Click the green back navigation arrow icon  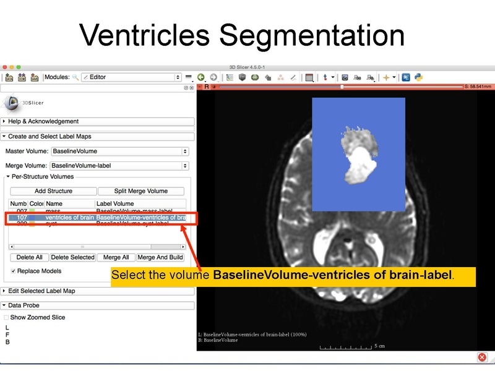pyautogui.click(x=202, y=78)
